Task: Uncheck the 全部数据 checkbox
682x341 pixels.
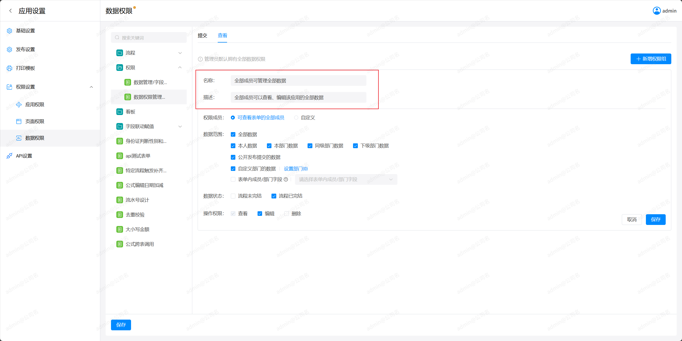Action: click(x=233, y=135)
